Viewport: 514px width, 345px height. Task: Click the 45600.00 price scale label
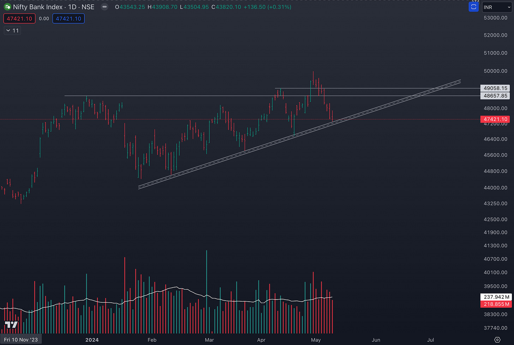tap(495, 155)
